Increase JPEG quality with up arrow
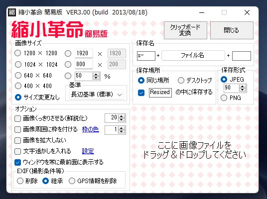 [243, 86]
